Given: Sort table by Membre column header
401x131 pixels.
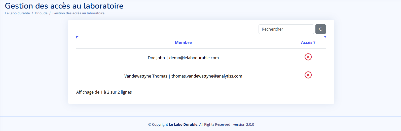Looking at the screenshot, I should (x=183, y=42).
